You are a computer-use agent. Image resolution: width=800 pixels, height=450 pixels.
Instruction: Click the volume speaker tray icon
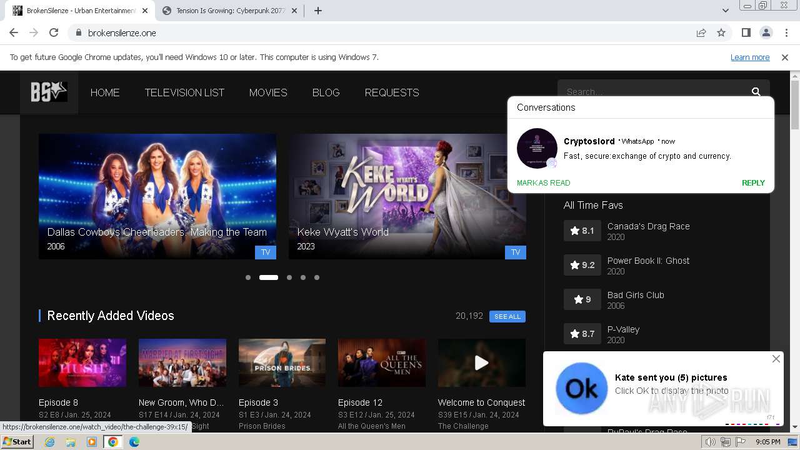tap(711, 442)
